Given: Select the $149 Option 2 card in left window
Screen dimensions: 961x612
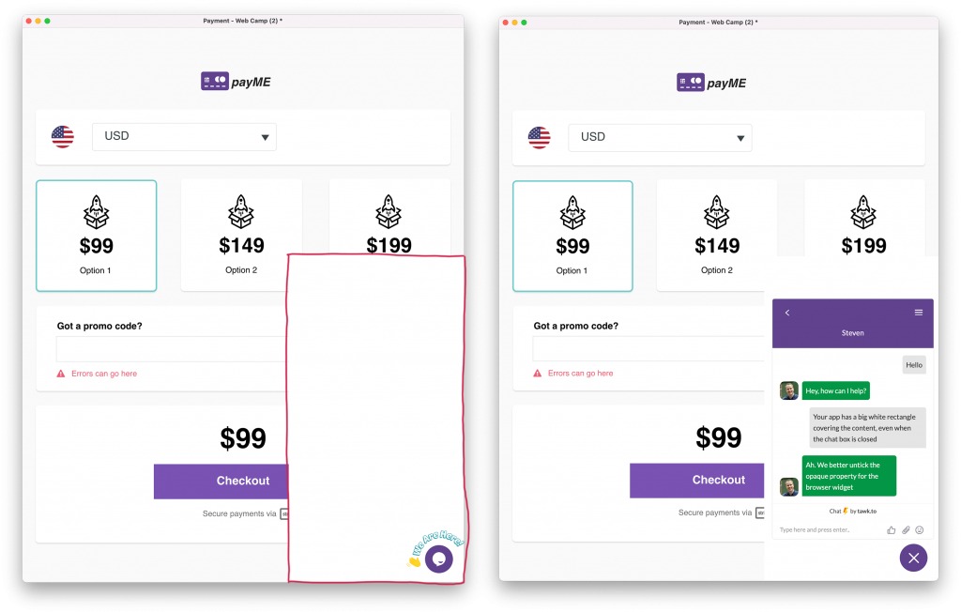Looking at the screenshot, I should pos(241,236).
